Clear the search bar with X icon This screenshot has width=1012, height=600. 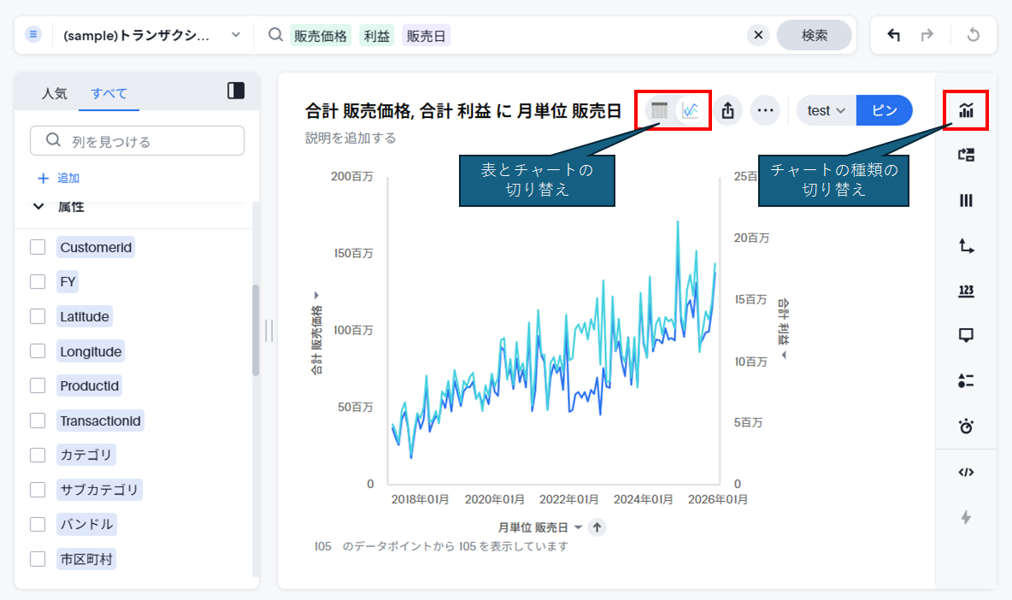point(758,35)
